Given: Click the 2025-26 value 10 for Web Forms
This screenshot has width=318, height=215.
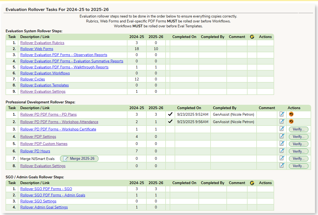Looking at the screenshot, I should point(156,49).
